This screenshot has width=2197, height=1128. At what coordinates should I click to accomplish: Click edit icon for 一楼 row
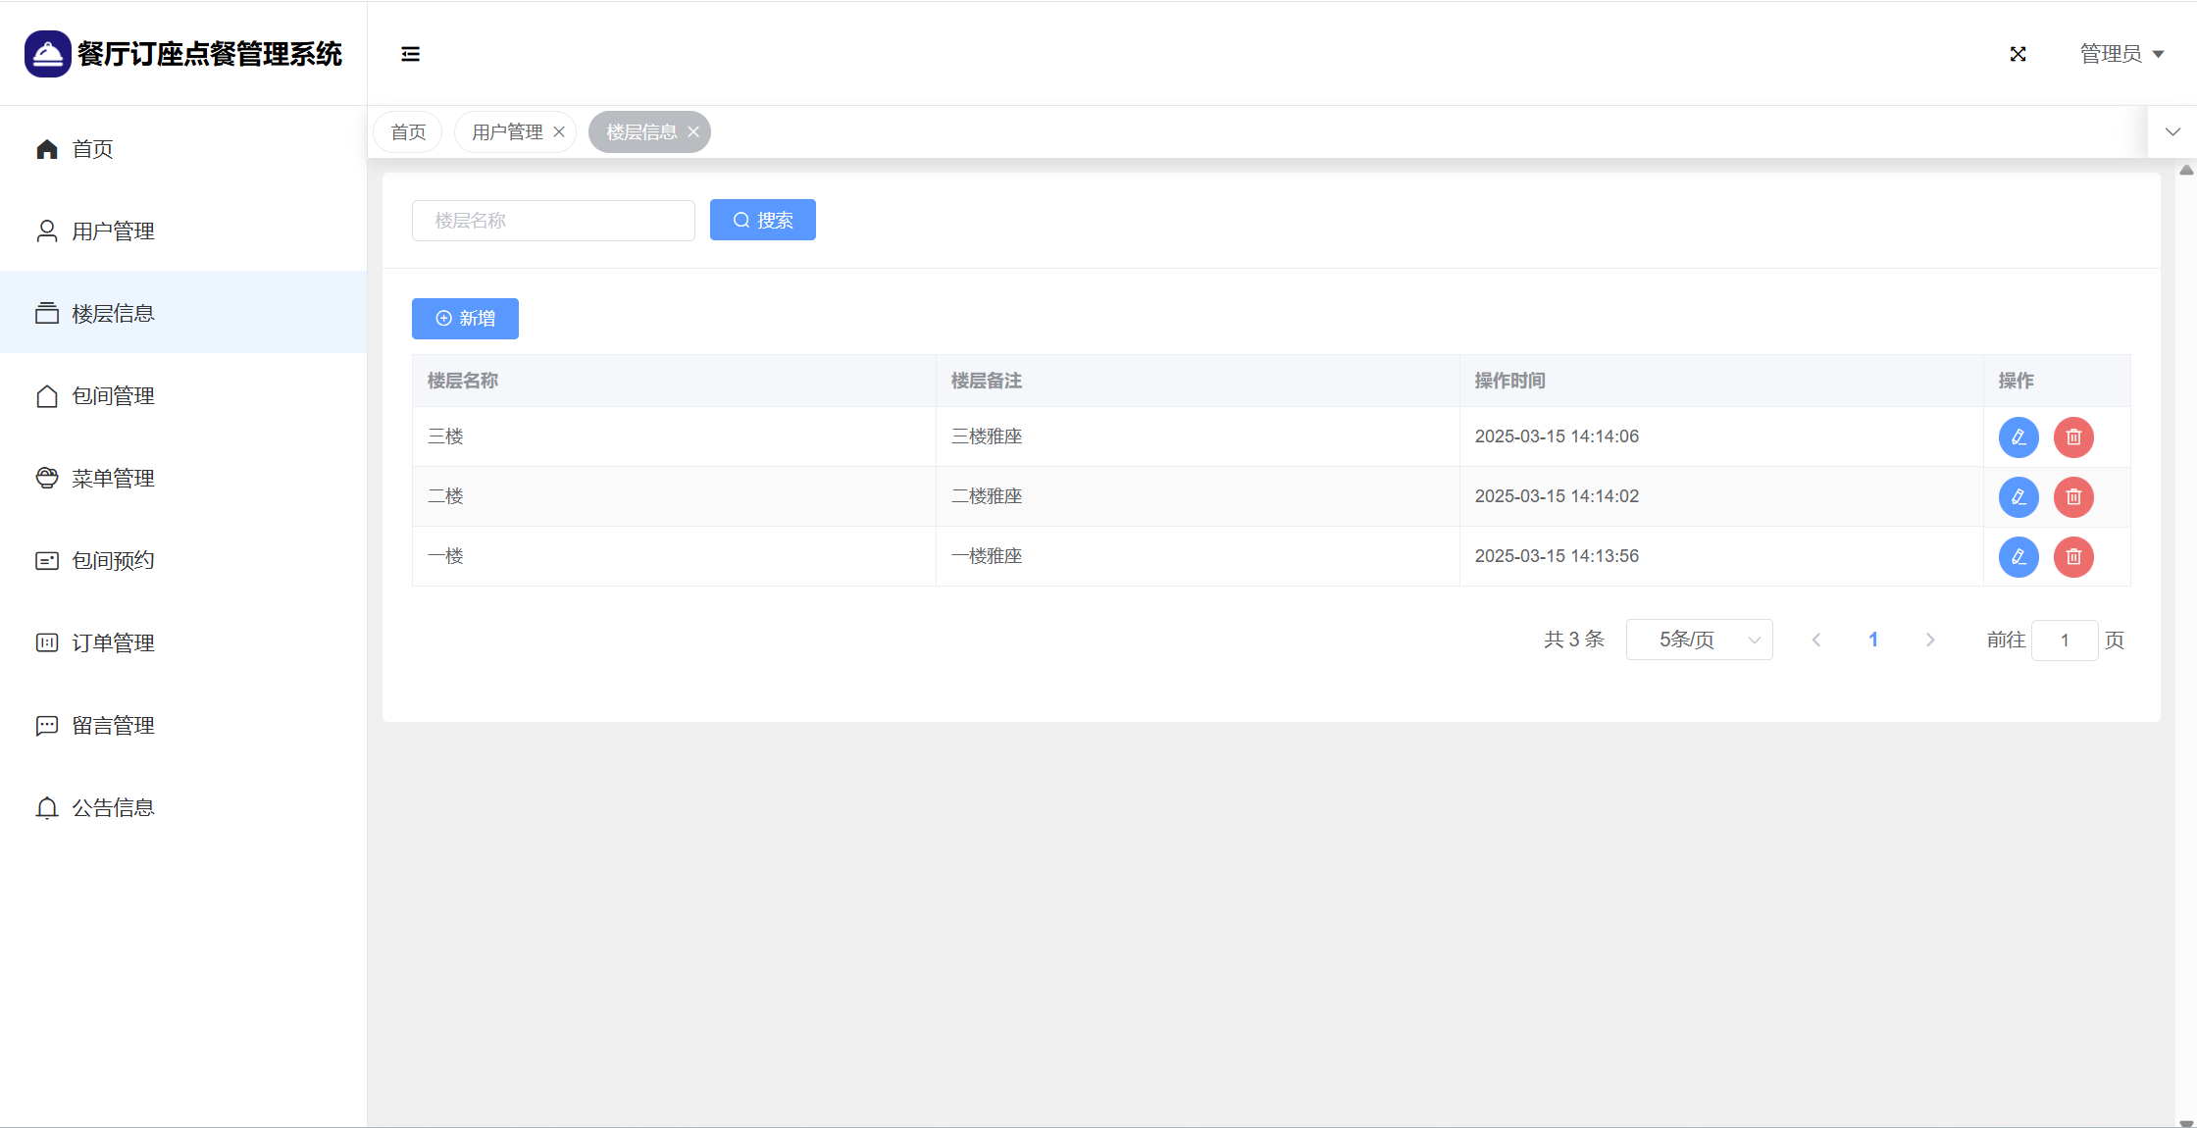click(2018, 557)
